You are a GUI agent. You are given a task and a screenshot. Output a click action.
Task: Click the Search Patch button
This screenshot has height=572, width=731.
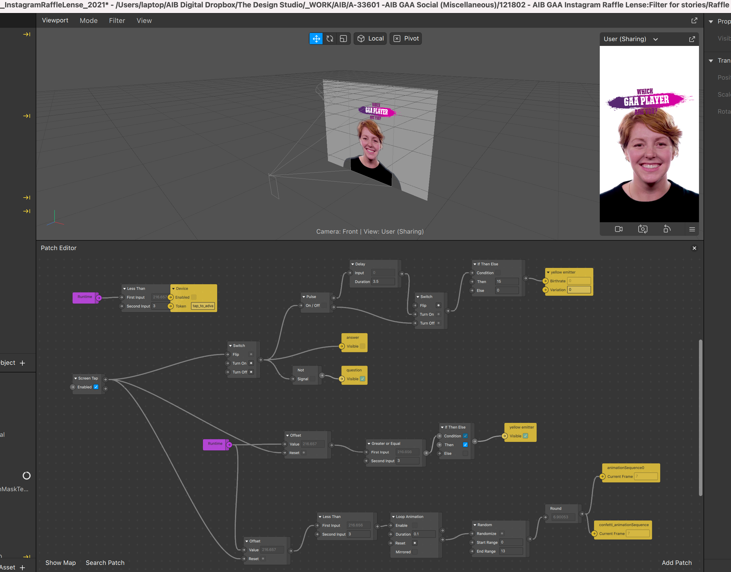(105, 563)
